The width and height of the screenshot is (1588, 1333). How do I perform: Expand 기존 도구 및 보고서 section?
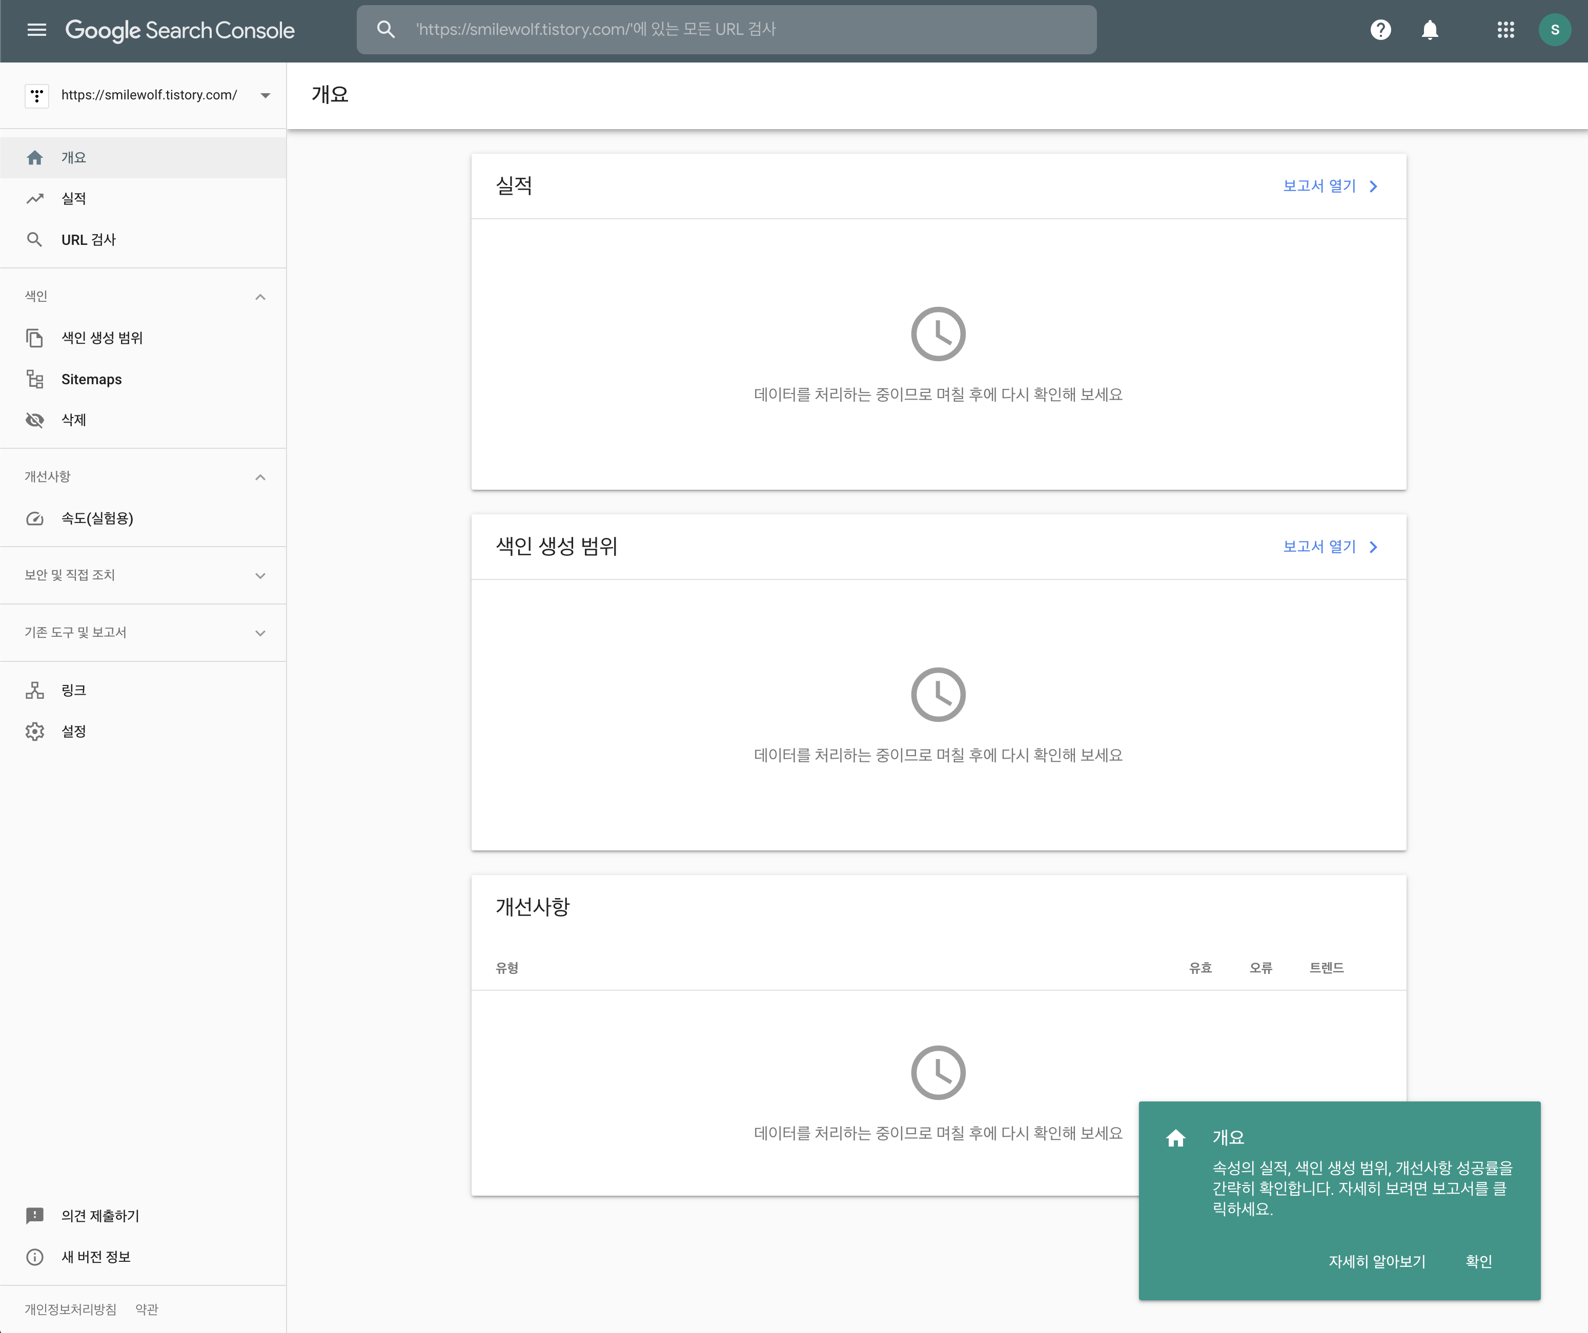(x=260, y=633)
